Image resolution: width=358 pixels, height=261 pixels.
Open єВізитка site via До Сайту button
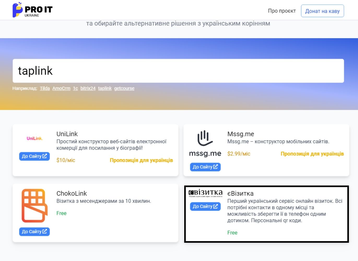[205, 206]
